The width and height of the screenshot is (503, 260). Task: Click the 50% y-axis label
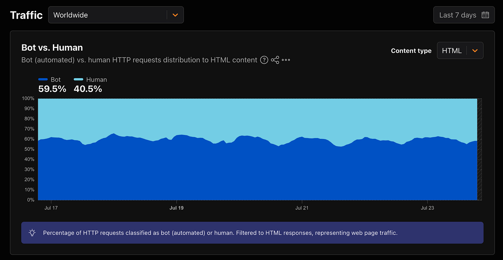pos(29,149)
